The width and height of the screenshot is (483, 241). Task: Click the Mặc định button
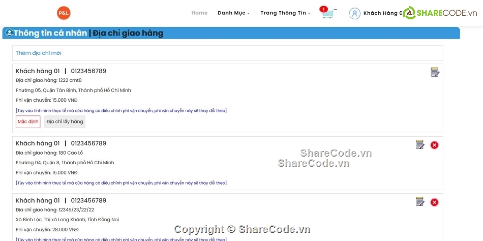click(28, 122)
